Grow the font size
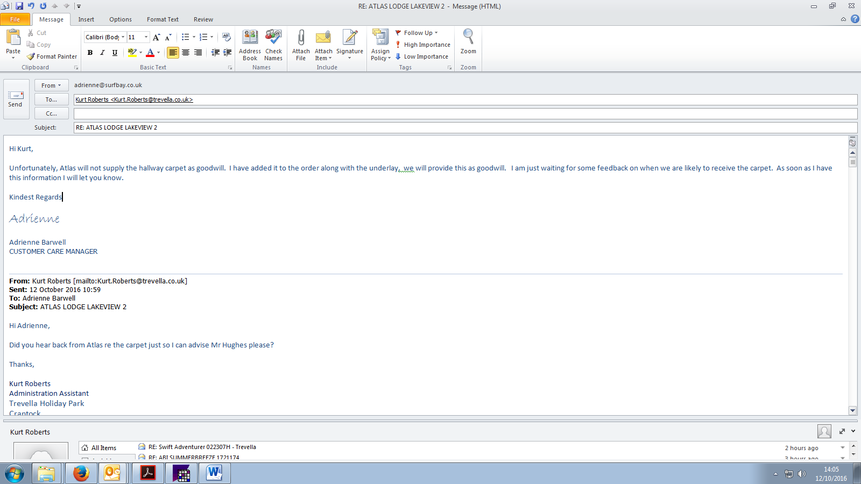 [156, 37]
